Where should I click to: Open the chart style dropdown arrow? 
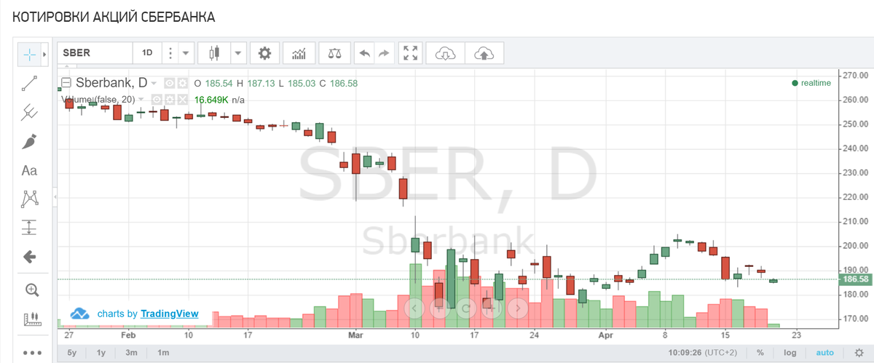pos(238,53)
